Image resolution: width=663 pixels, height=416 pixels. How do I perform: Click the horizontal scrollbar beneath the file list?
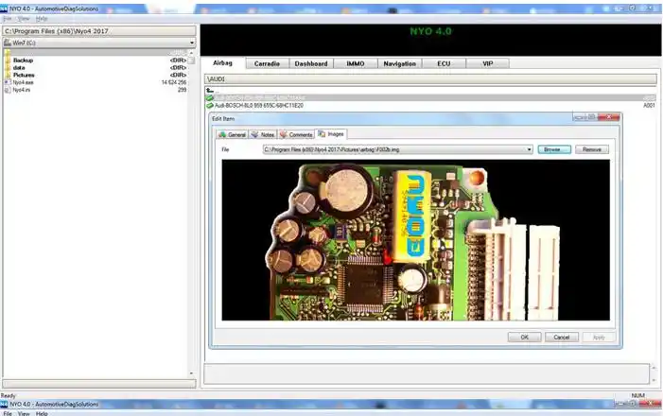point(99,383)
